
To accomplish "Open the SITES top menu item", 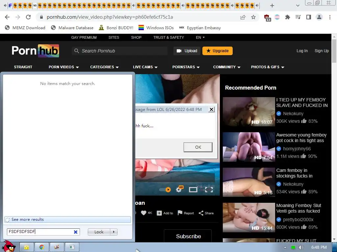I will 114,37.
